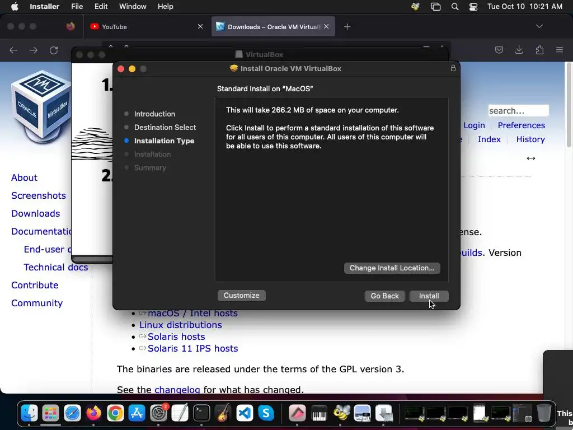Open the Technical docs link
Viewport: 573px width, 430px height.
(55, 267)
